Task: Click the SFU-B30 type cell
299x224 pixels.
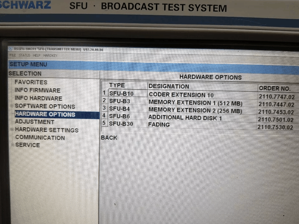Action: click(x=128, y=124)
